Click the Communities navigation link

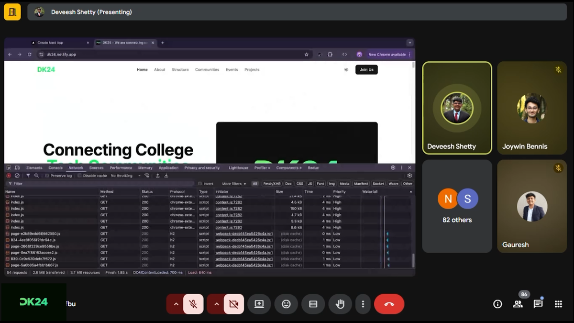[207, 70]
